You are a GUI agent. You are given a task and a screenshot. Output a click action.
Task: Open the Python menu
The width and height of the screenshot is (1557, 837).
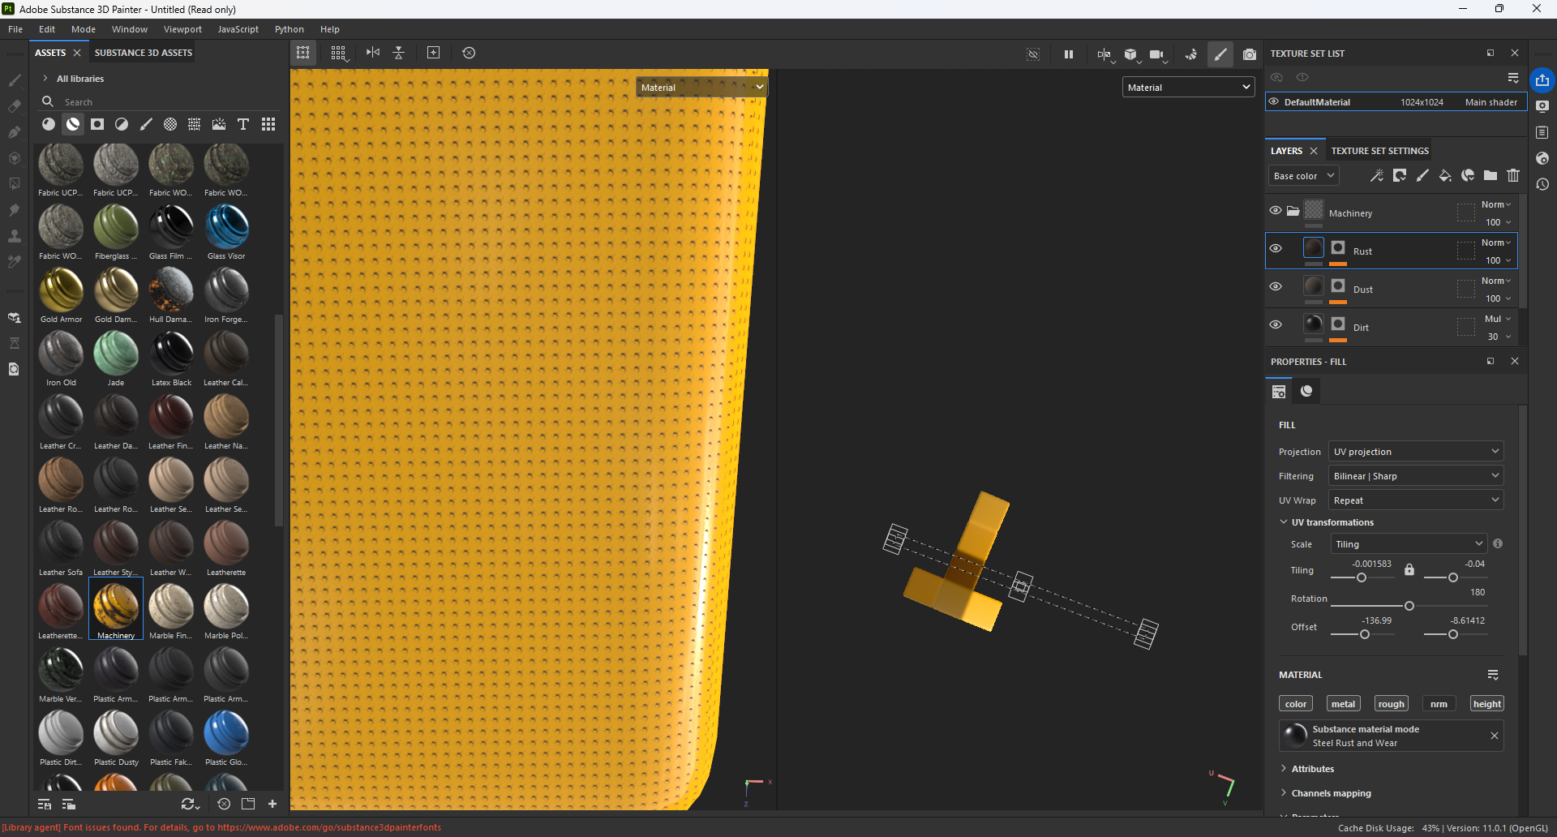(x=290, y=29)
